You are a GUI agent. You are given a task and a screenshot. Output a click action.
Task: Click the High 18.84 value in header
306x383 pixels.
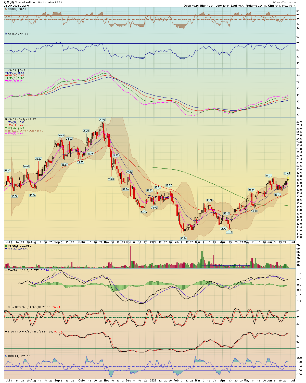207,6
